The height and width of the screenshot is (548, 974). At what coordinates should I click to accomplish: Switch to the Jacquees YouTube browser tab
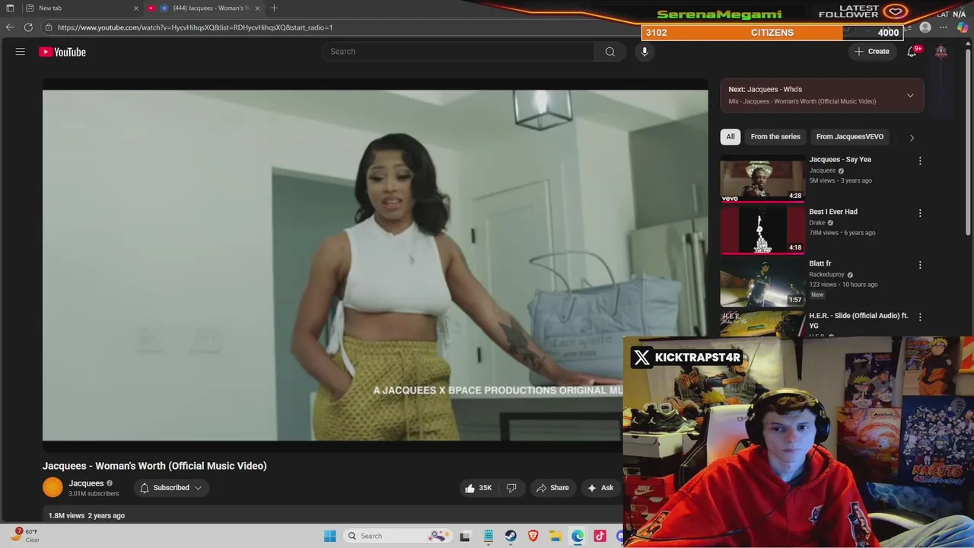pos(204,8)
